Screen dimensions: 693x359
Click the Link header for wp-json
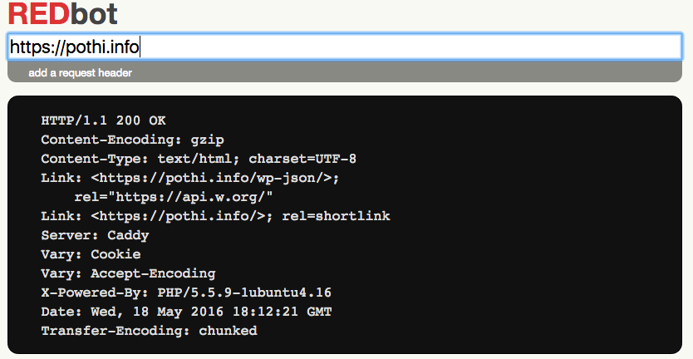pos(190,178)
